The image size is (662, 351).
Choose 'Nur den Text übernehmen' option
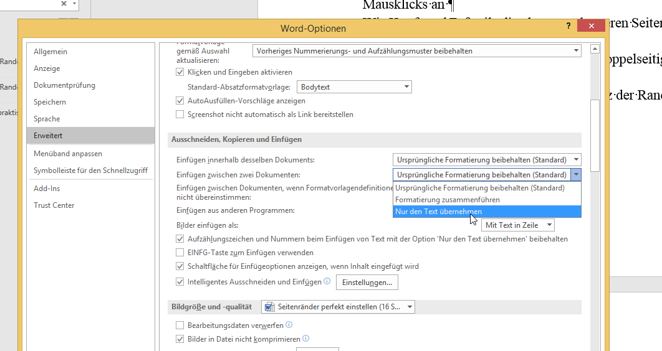[487, 212]
